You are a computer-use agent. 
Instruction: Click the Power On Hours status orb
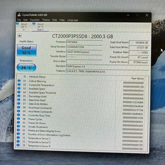click(x=18, y=123)
